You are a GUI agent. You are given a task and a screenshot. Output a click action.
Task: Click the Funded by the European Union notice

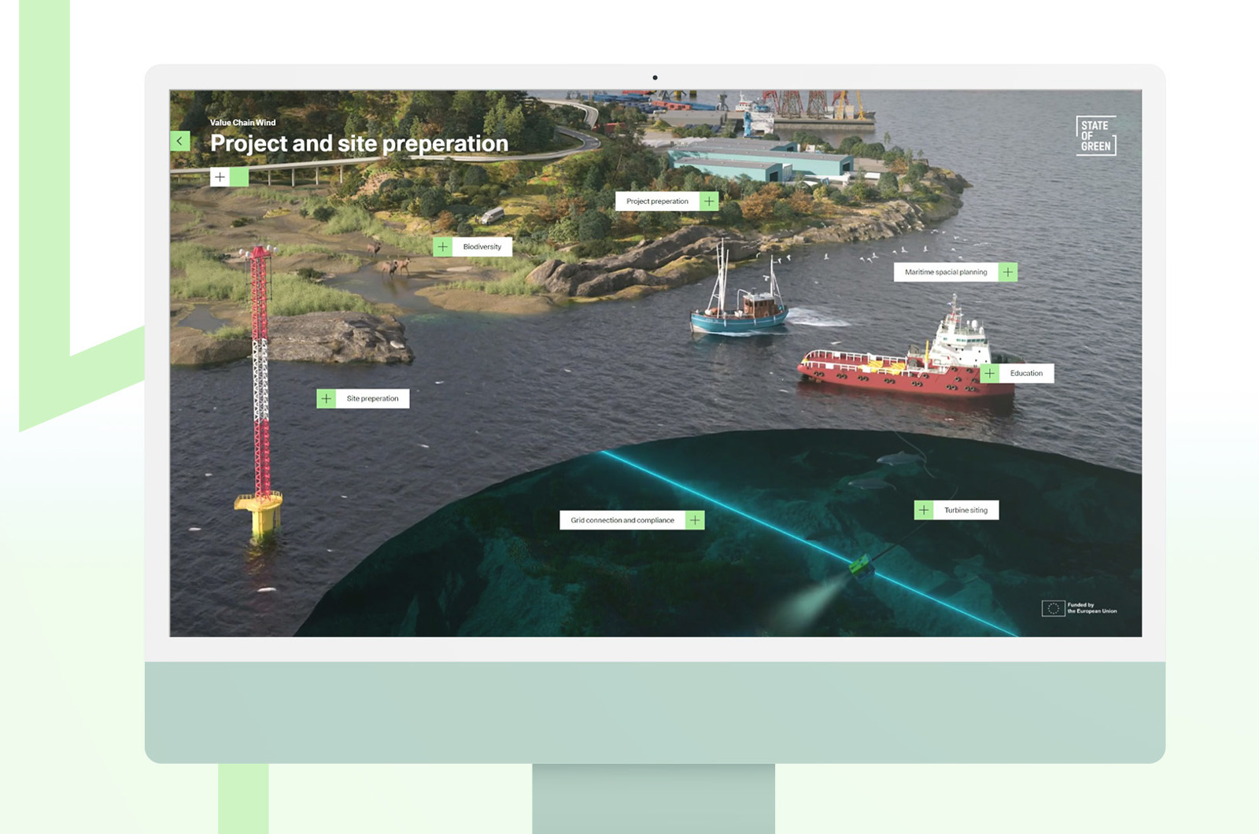(x=1094, y=607)
